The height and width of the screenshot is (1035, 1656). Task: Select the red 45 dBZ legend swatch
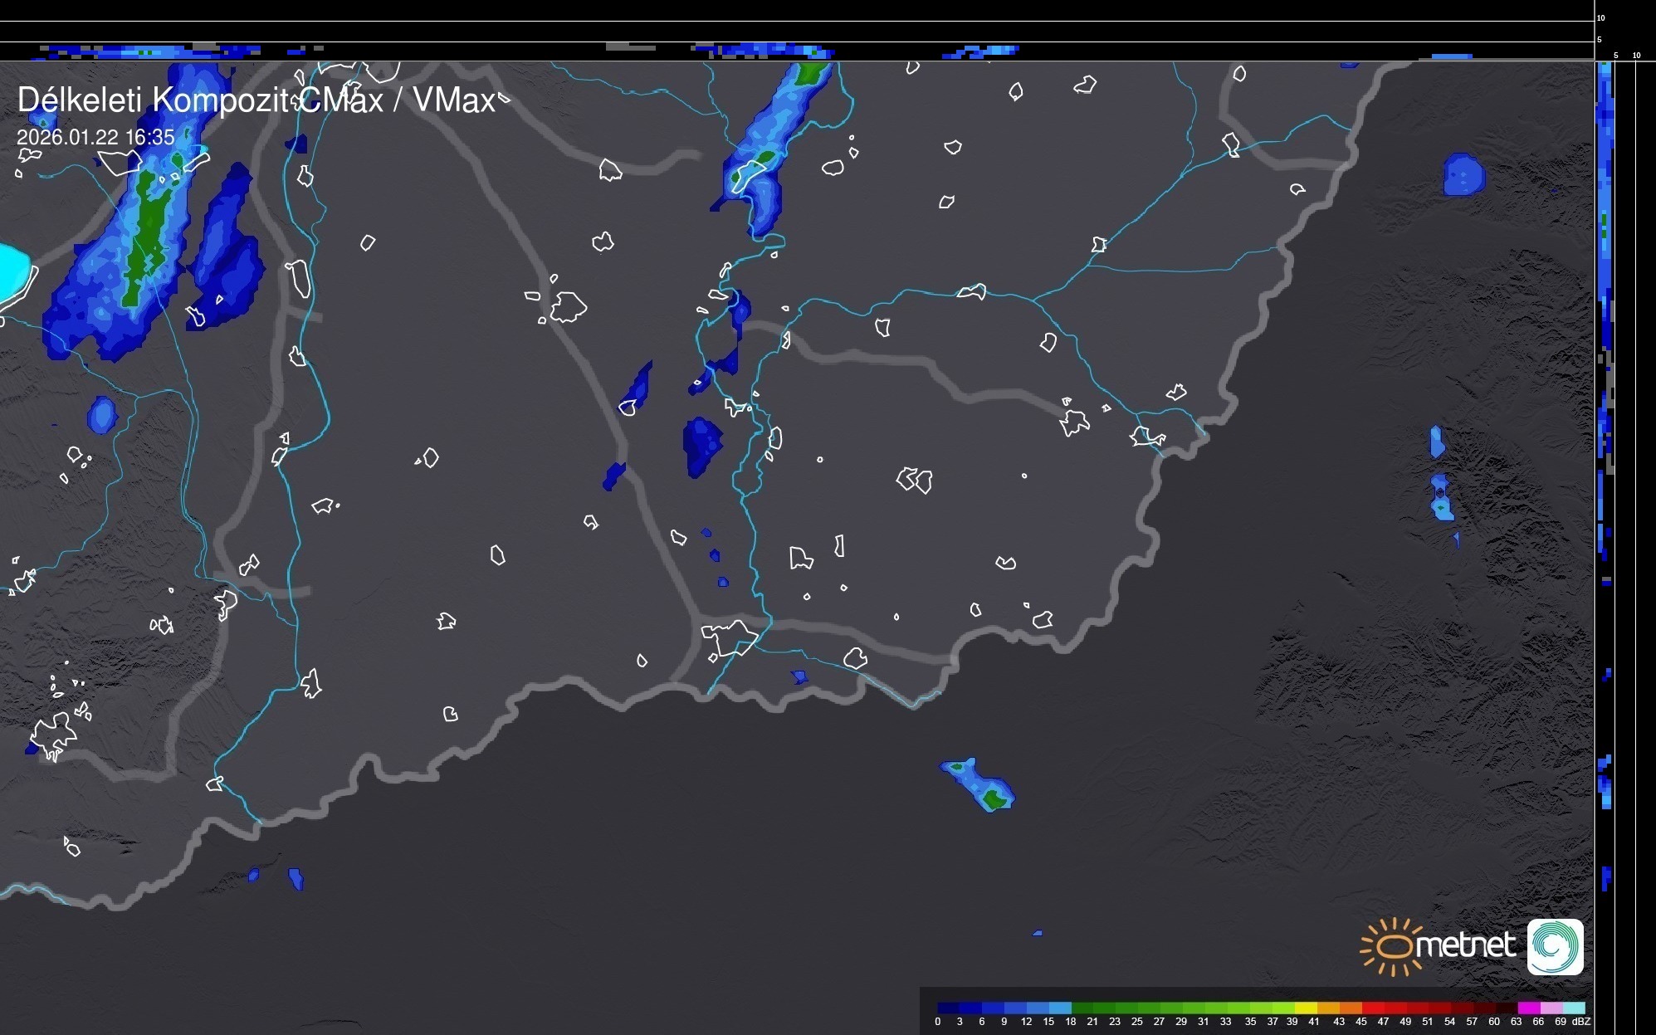point(1373,1008)
